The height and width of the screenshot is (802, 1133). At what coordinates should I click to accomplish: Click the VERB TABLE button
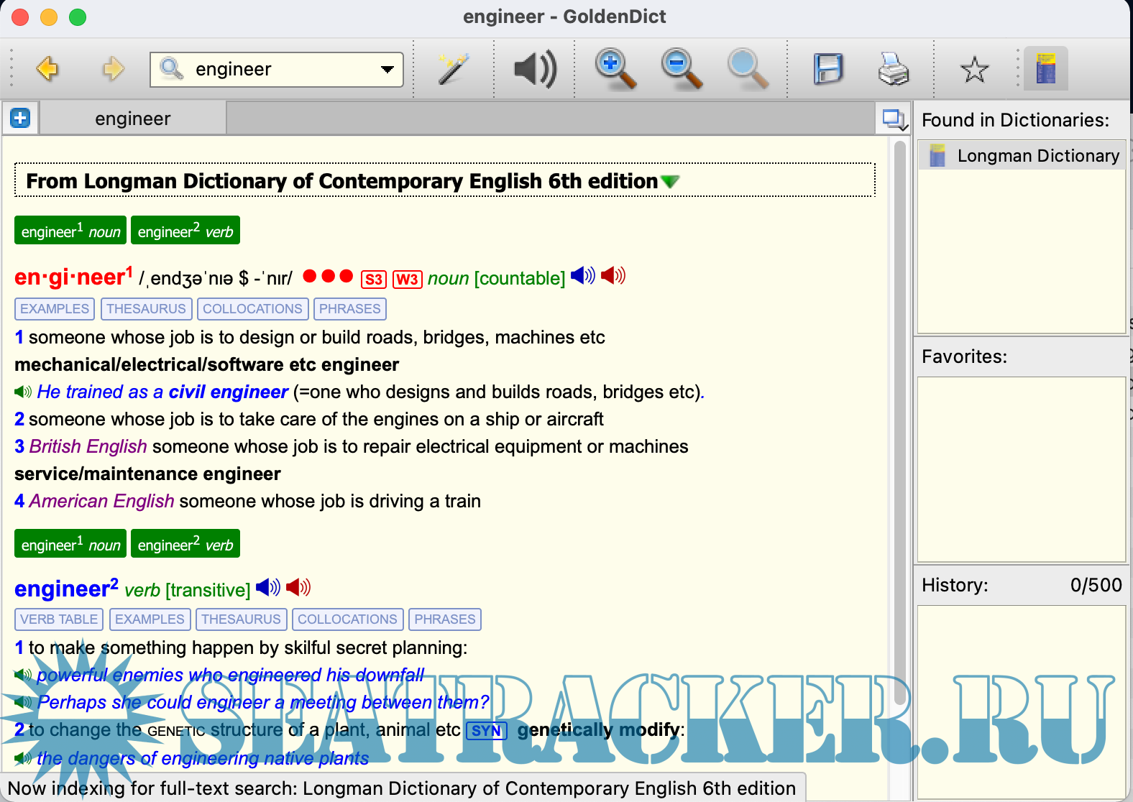pyautogui.click(x=59, y=619)
